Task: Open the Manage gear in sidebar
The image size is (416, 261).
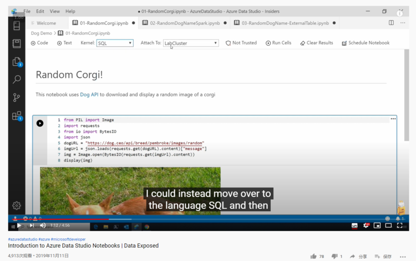Action: [17, 206]
